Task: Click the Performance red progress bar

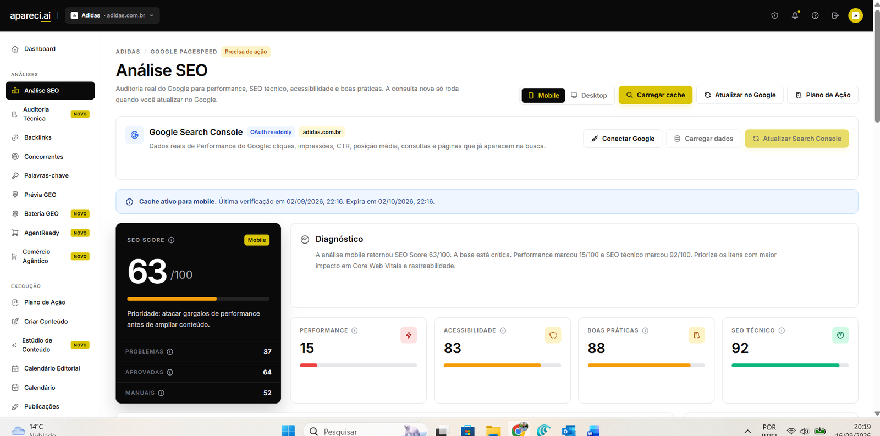Action: 359,365
